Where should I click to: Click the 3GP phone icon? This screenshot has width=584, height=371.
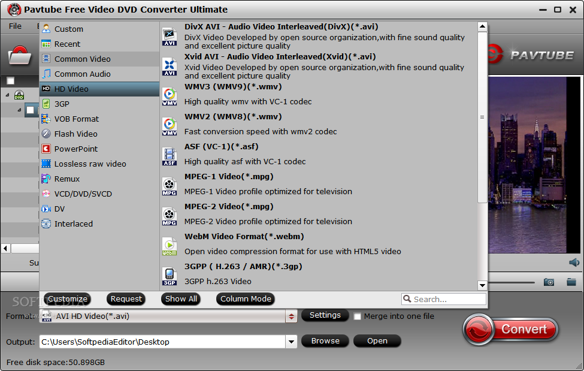[x=46, y=104]
